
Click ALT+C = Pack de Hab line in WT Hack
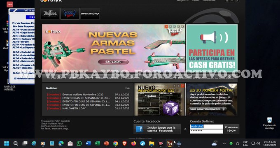tap(23, 52)
